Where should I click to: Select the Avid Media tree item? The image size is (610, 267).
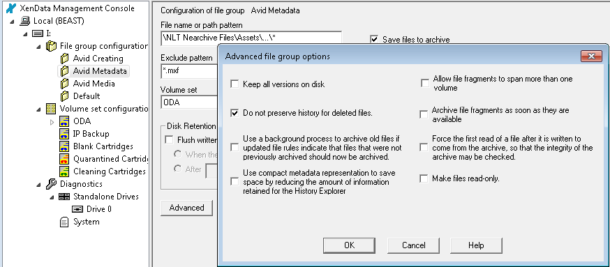click(94, 84)
